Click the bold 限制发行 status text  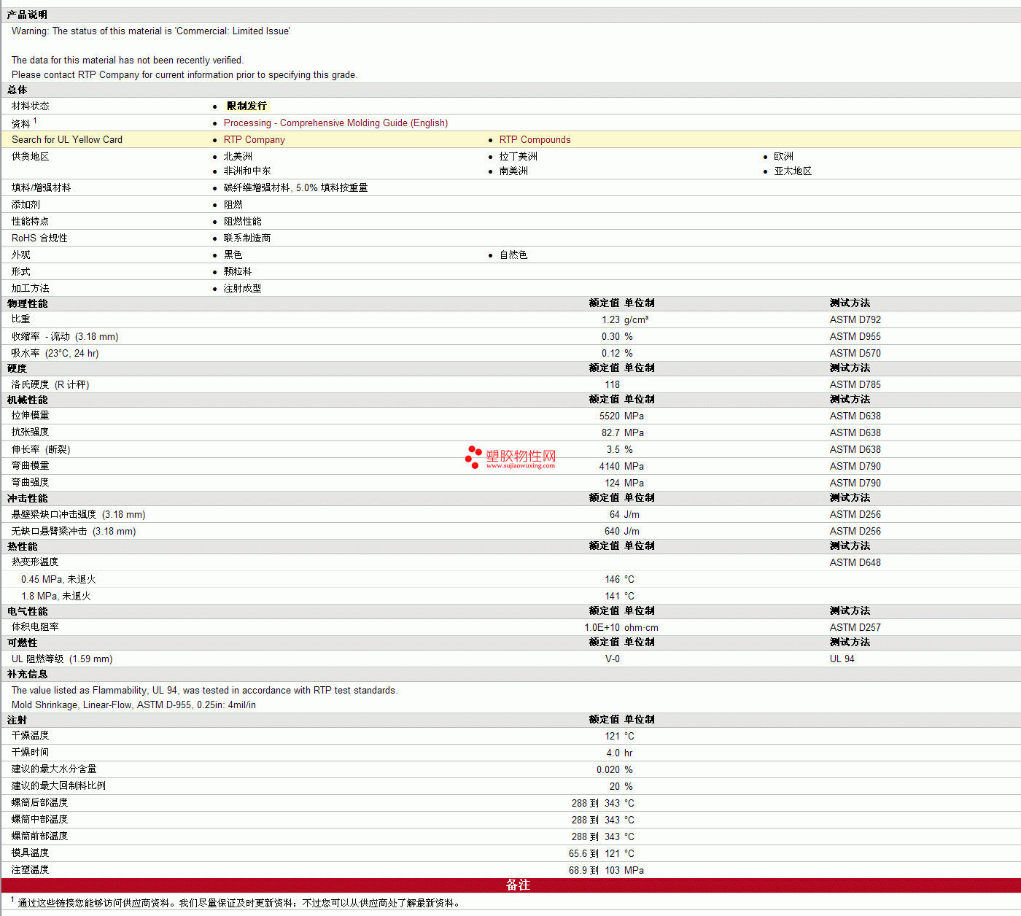point(246,106)
